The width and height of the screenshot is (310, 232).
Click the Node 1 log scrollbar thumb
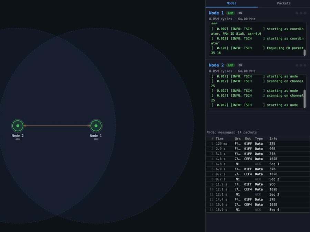click(304, 53)
